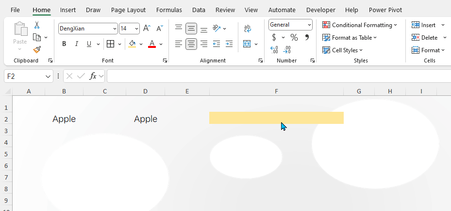
Task: Toggle Bold formatting
Action: (x=64, y=44)
